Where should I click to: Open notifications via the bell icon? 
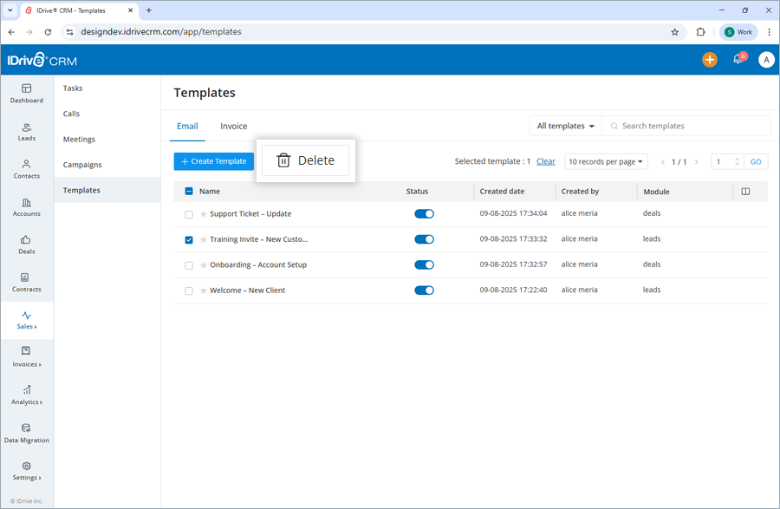point(738,59)
